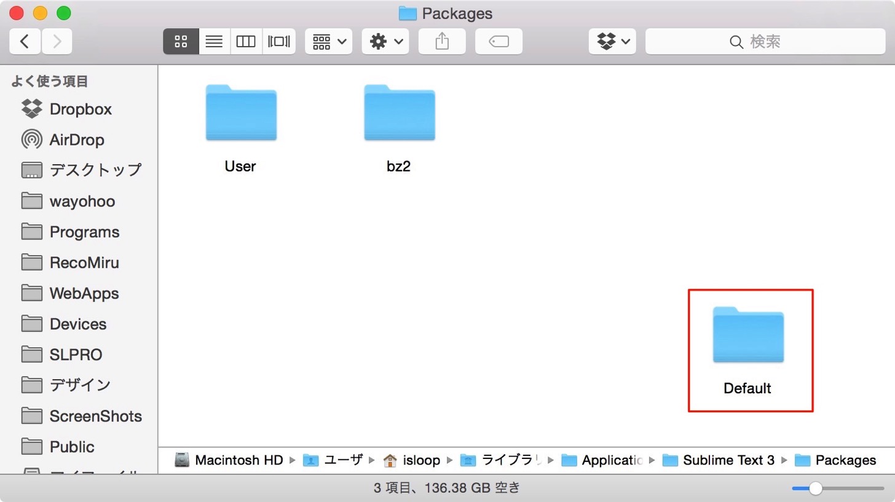Click the User folder name label
The width and height of the screenshot is (895, 502).
(x=240, y=166)
